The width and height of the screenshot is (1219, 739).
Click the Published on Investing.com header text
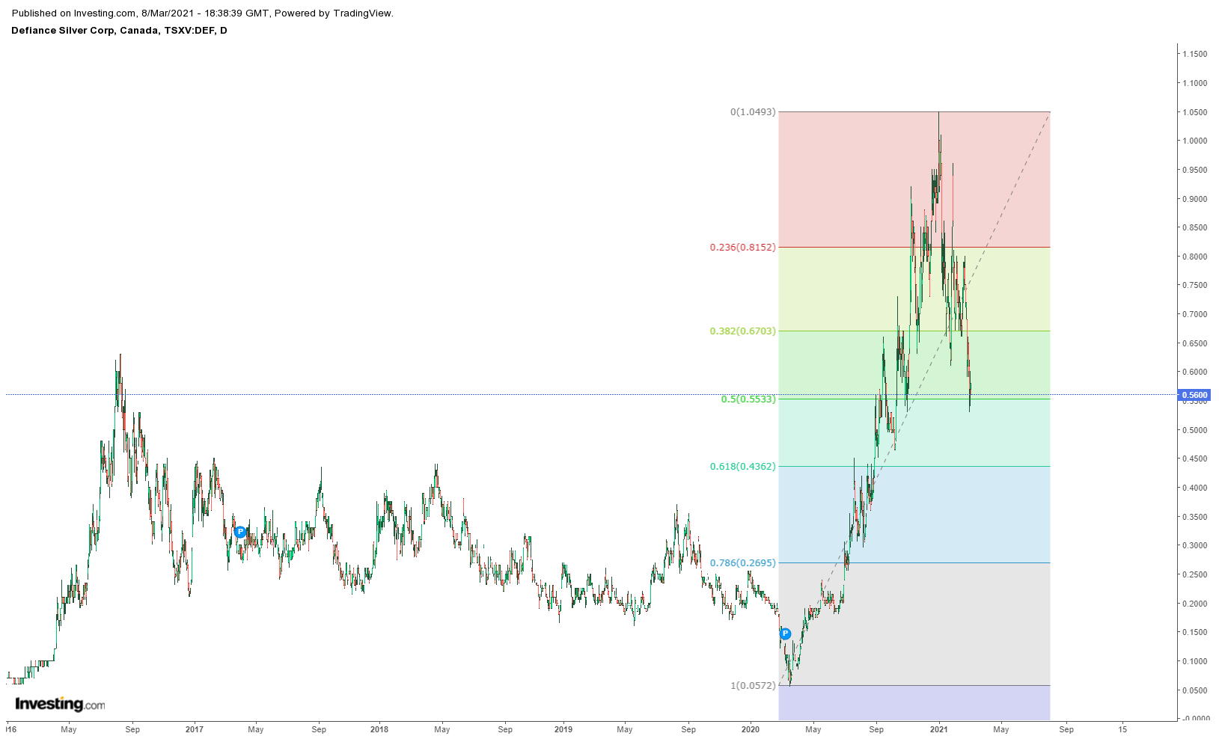pos(202,13)
